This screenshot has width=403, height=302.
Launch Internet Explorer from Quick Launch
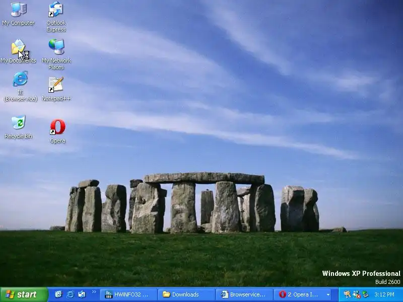(x=70, y=294)
